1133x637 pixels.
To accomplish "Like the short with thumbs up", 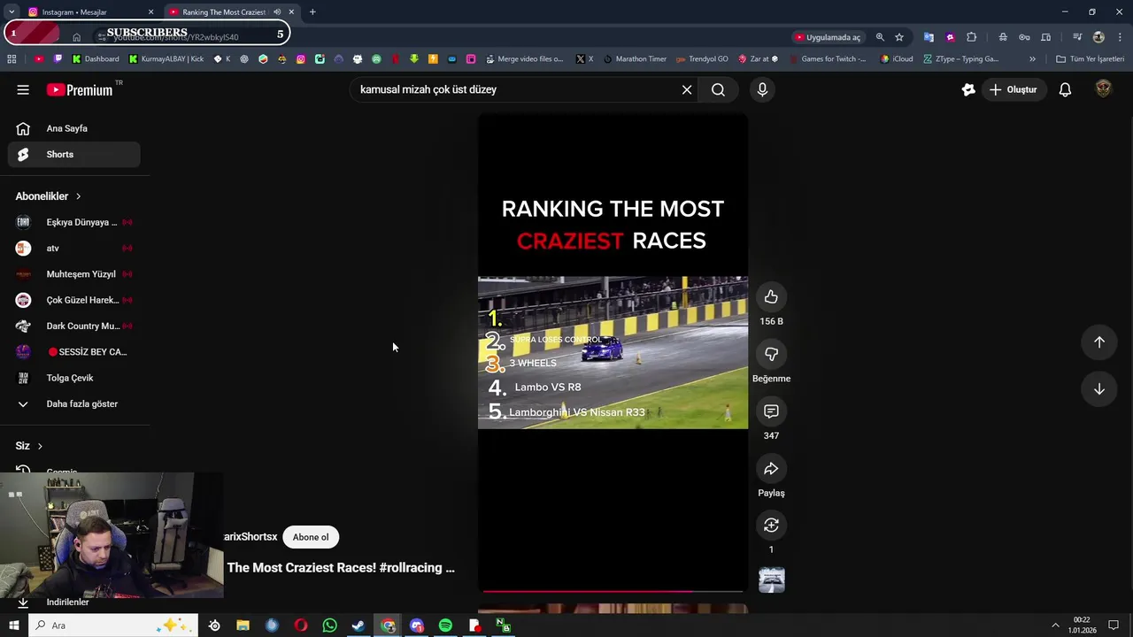I will (x=771, y=297).
